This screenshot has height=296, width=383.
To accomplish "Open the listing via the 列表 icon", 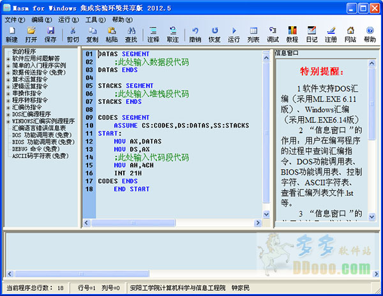I will coord(253,34).
